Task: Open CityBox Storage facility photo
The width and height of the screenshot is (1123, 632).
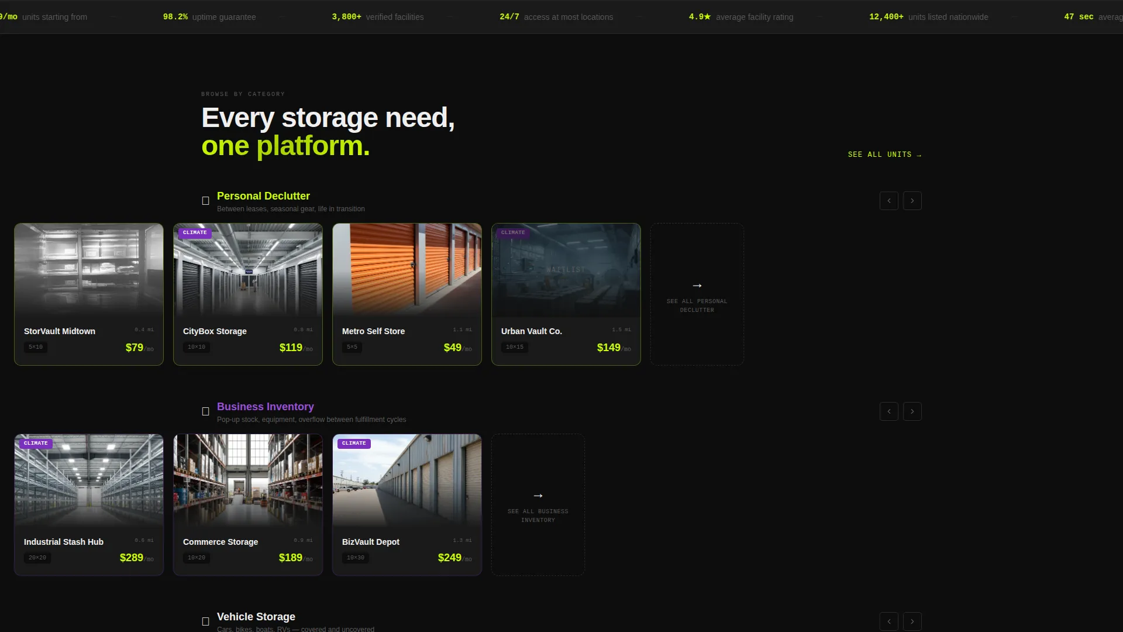Action: 248,270
